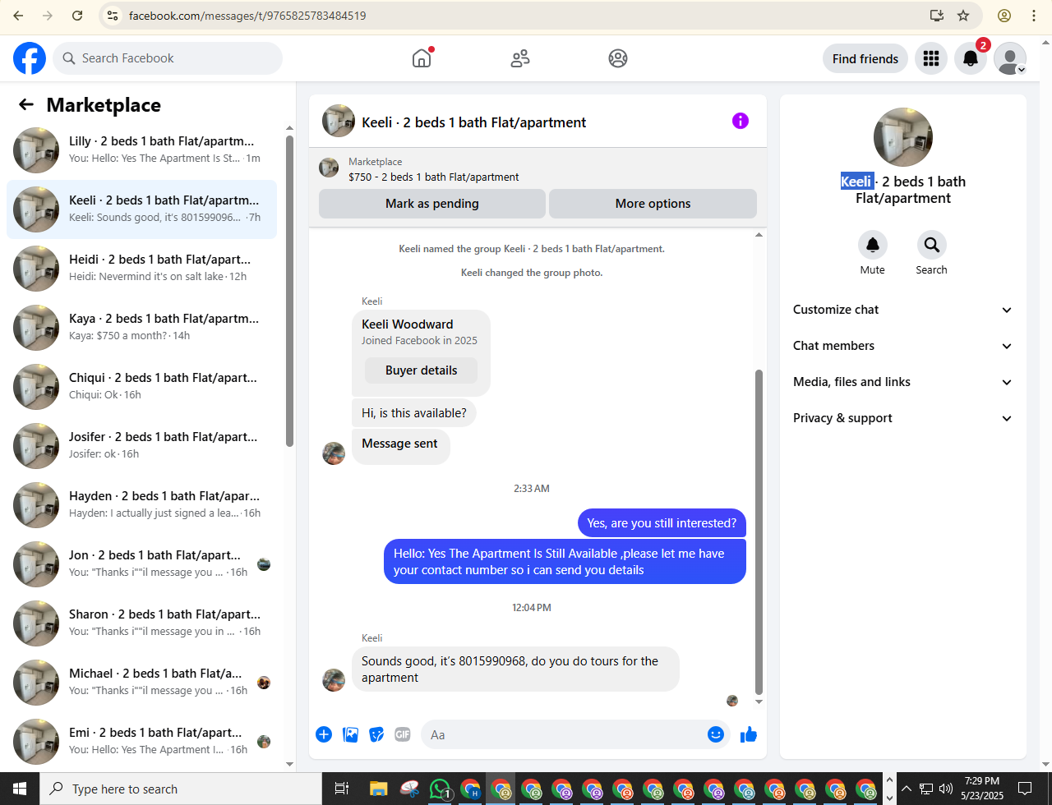Open more actions plus icon in composer
Screen dimensions: 1052x805
tap(324, 734)
